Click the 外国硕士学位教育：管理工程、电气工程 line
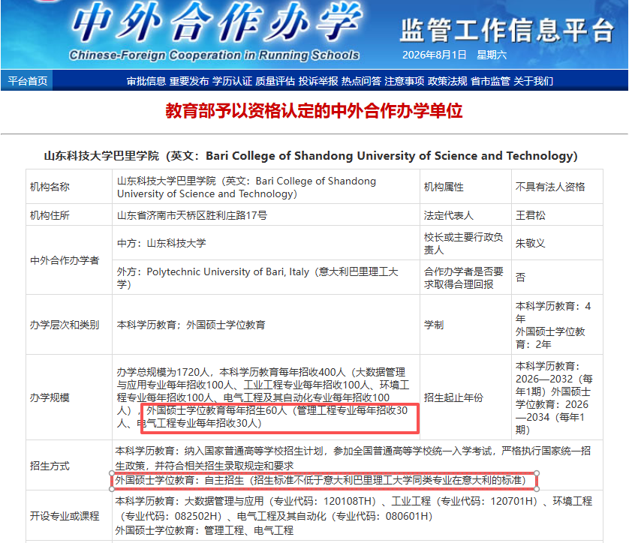The image size is (629, 543). 204,530
